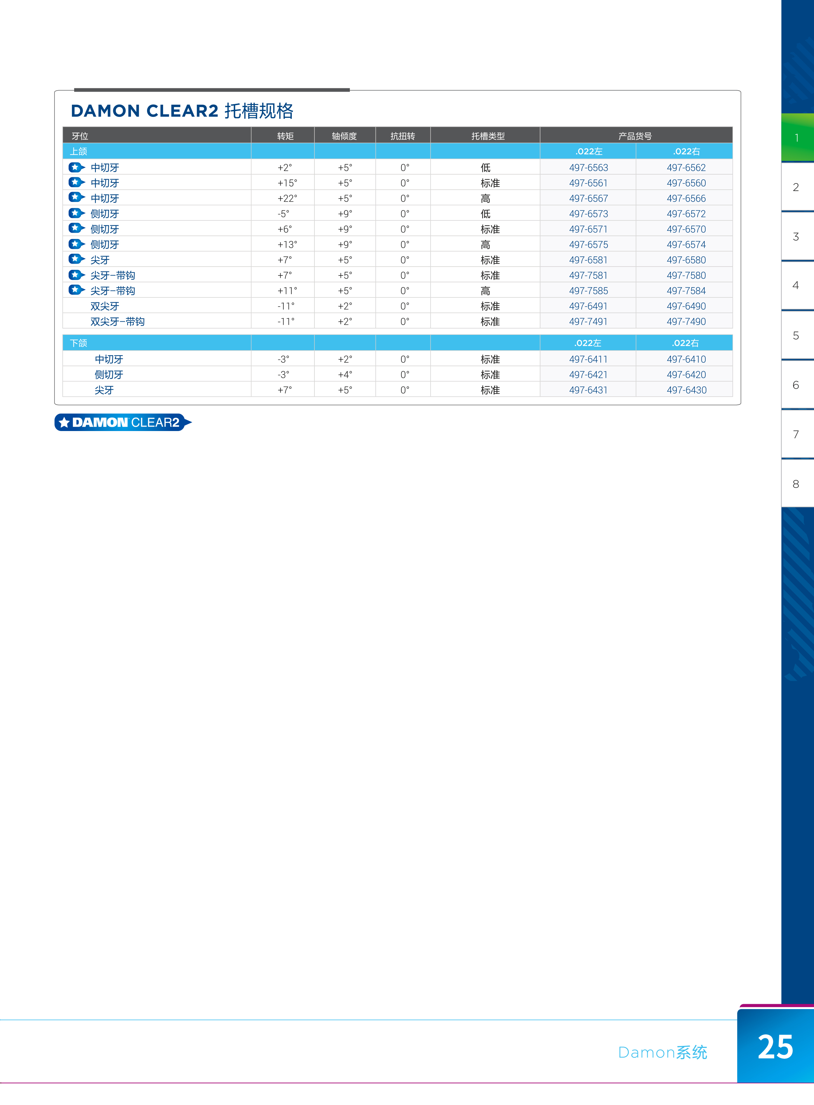Click star icon beside -5° 侧切牙 row
Image resolution: width=814 pixels, height=1105 pixels.
pyautogui.click(x=76, y=213)
